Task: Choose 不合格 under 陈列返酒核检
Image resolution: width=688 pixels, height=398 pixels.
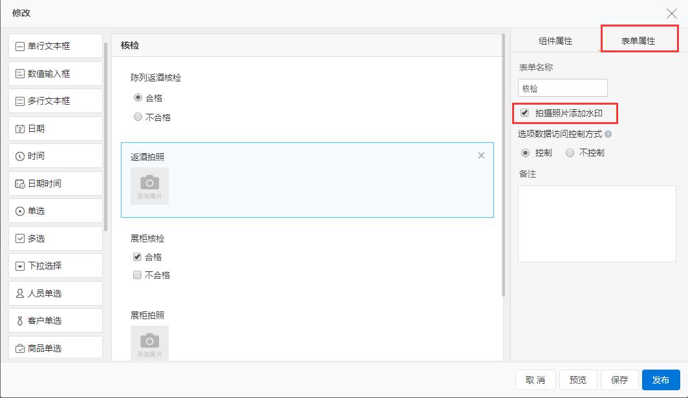Action: [138, 118]
